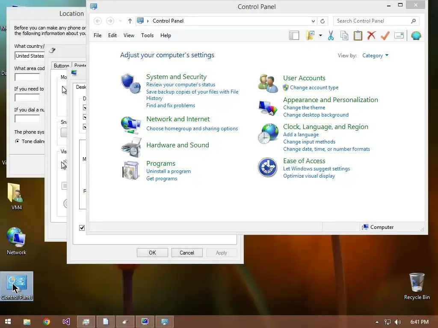The height and width of the screenshot is (328, 438).
Task: Click Cancel in the desktop icon dialog
Action: coord(186,253)
